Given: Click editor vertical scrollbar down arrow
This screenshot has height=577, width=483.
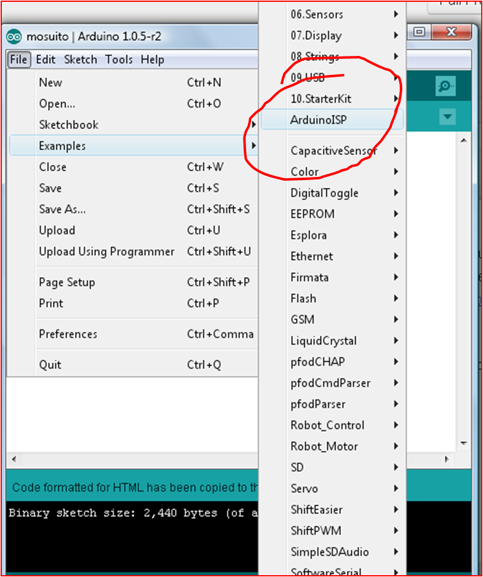Looking at the screenshot, I should [463, 443].
